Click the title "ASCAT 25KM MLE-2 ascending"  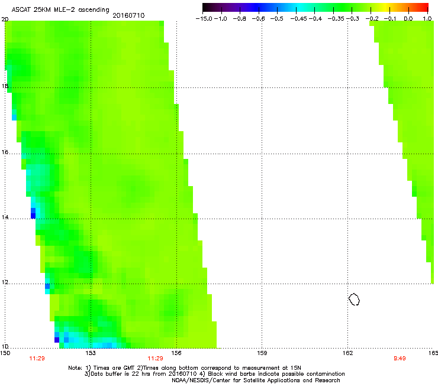pyautogui.click(x=60, y=10)
